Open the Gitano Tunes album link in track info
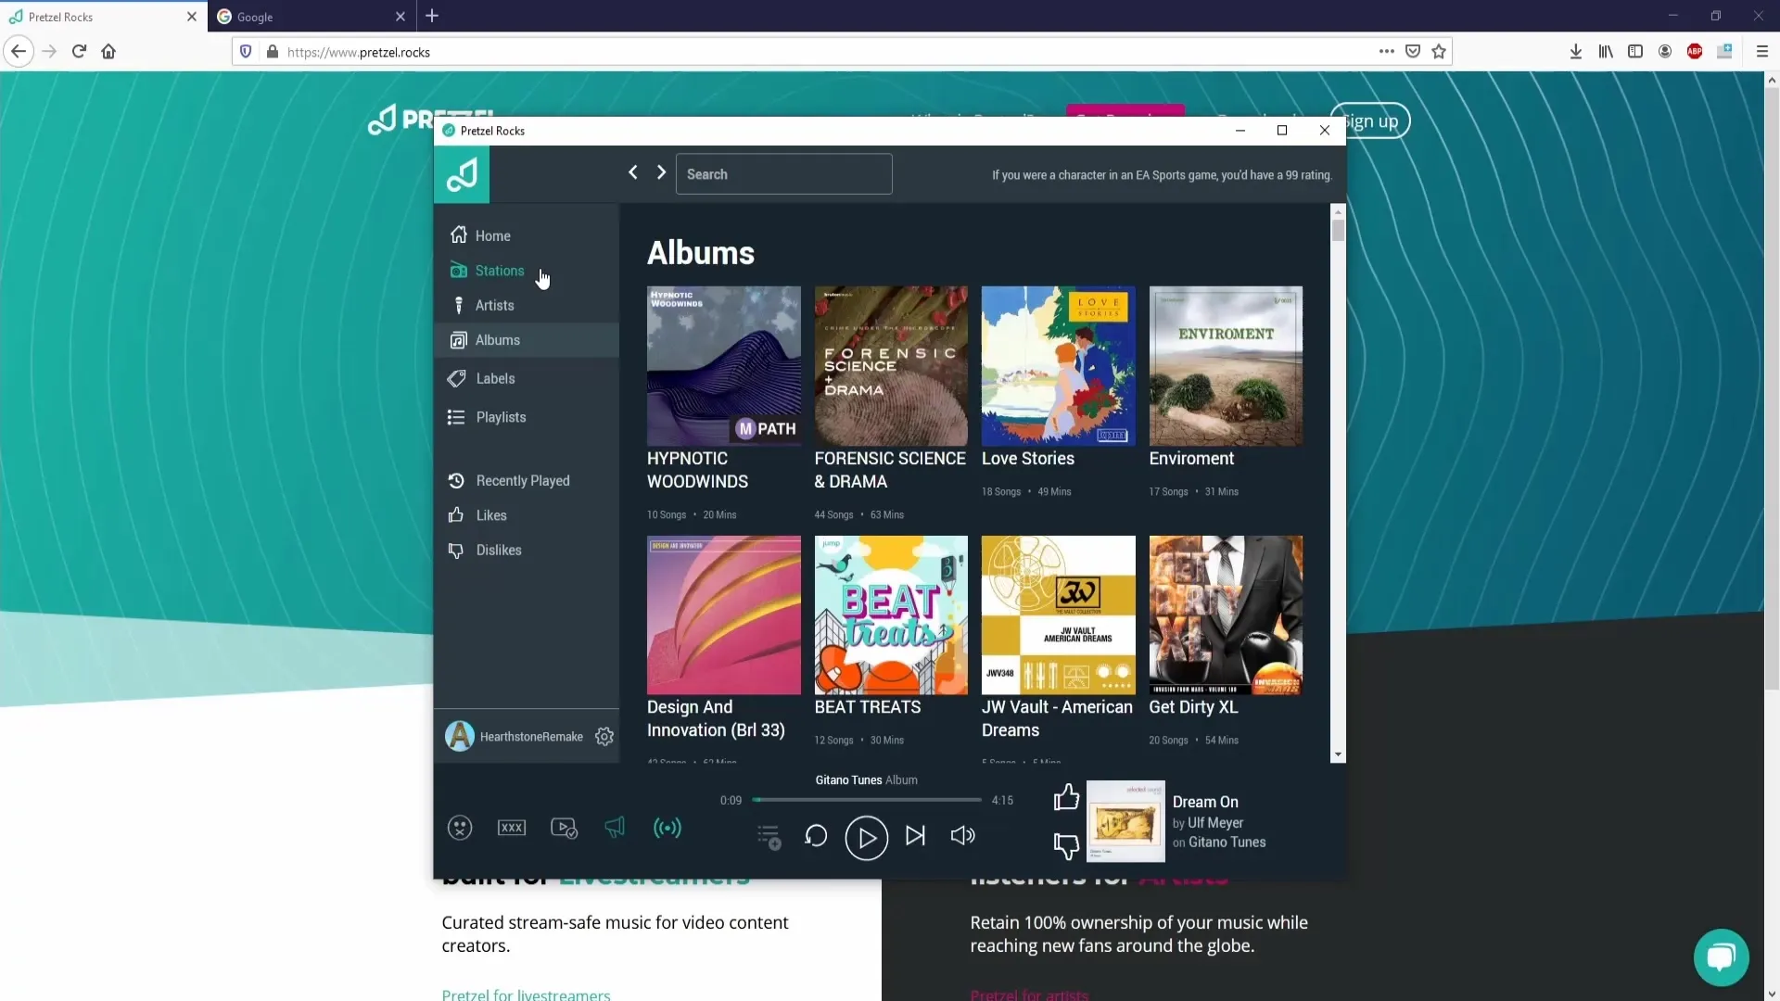This screenshot has width=1780, height=1001. (x=1227, y=843)
